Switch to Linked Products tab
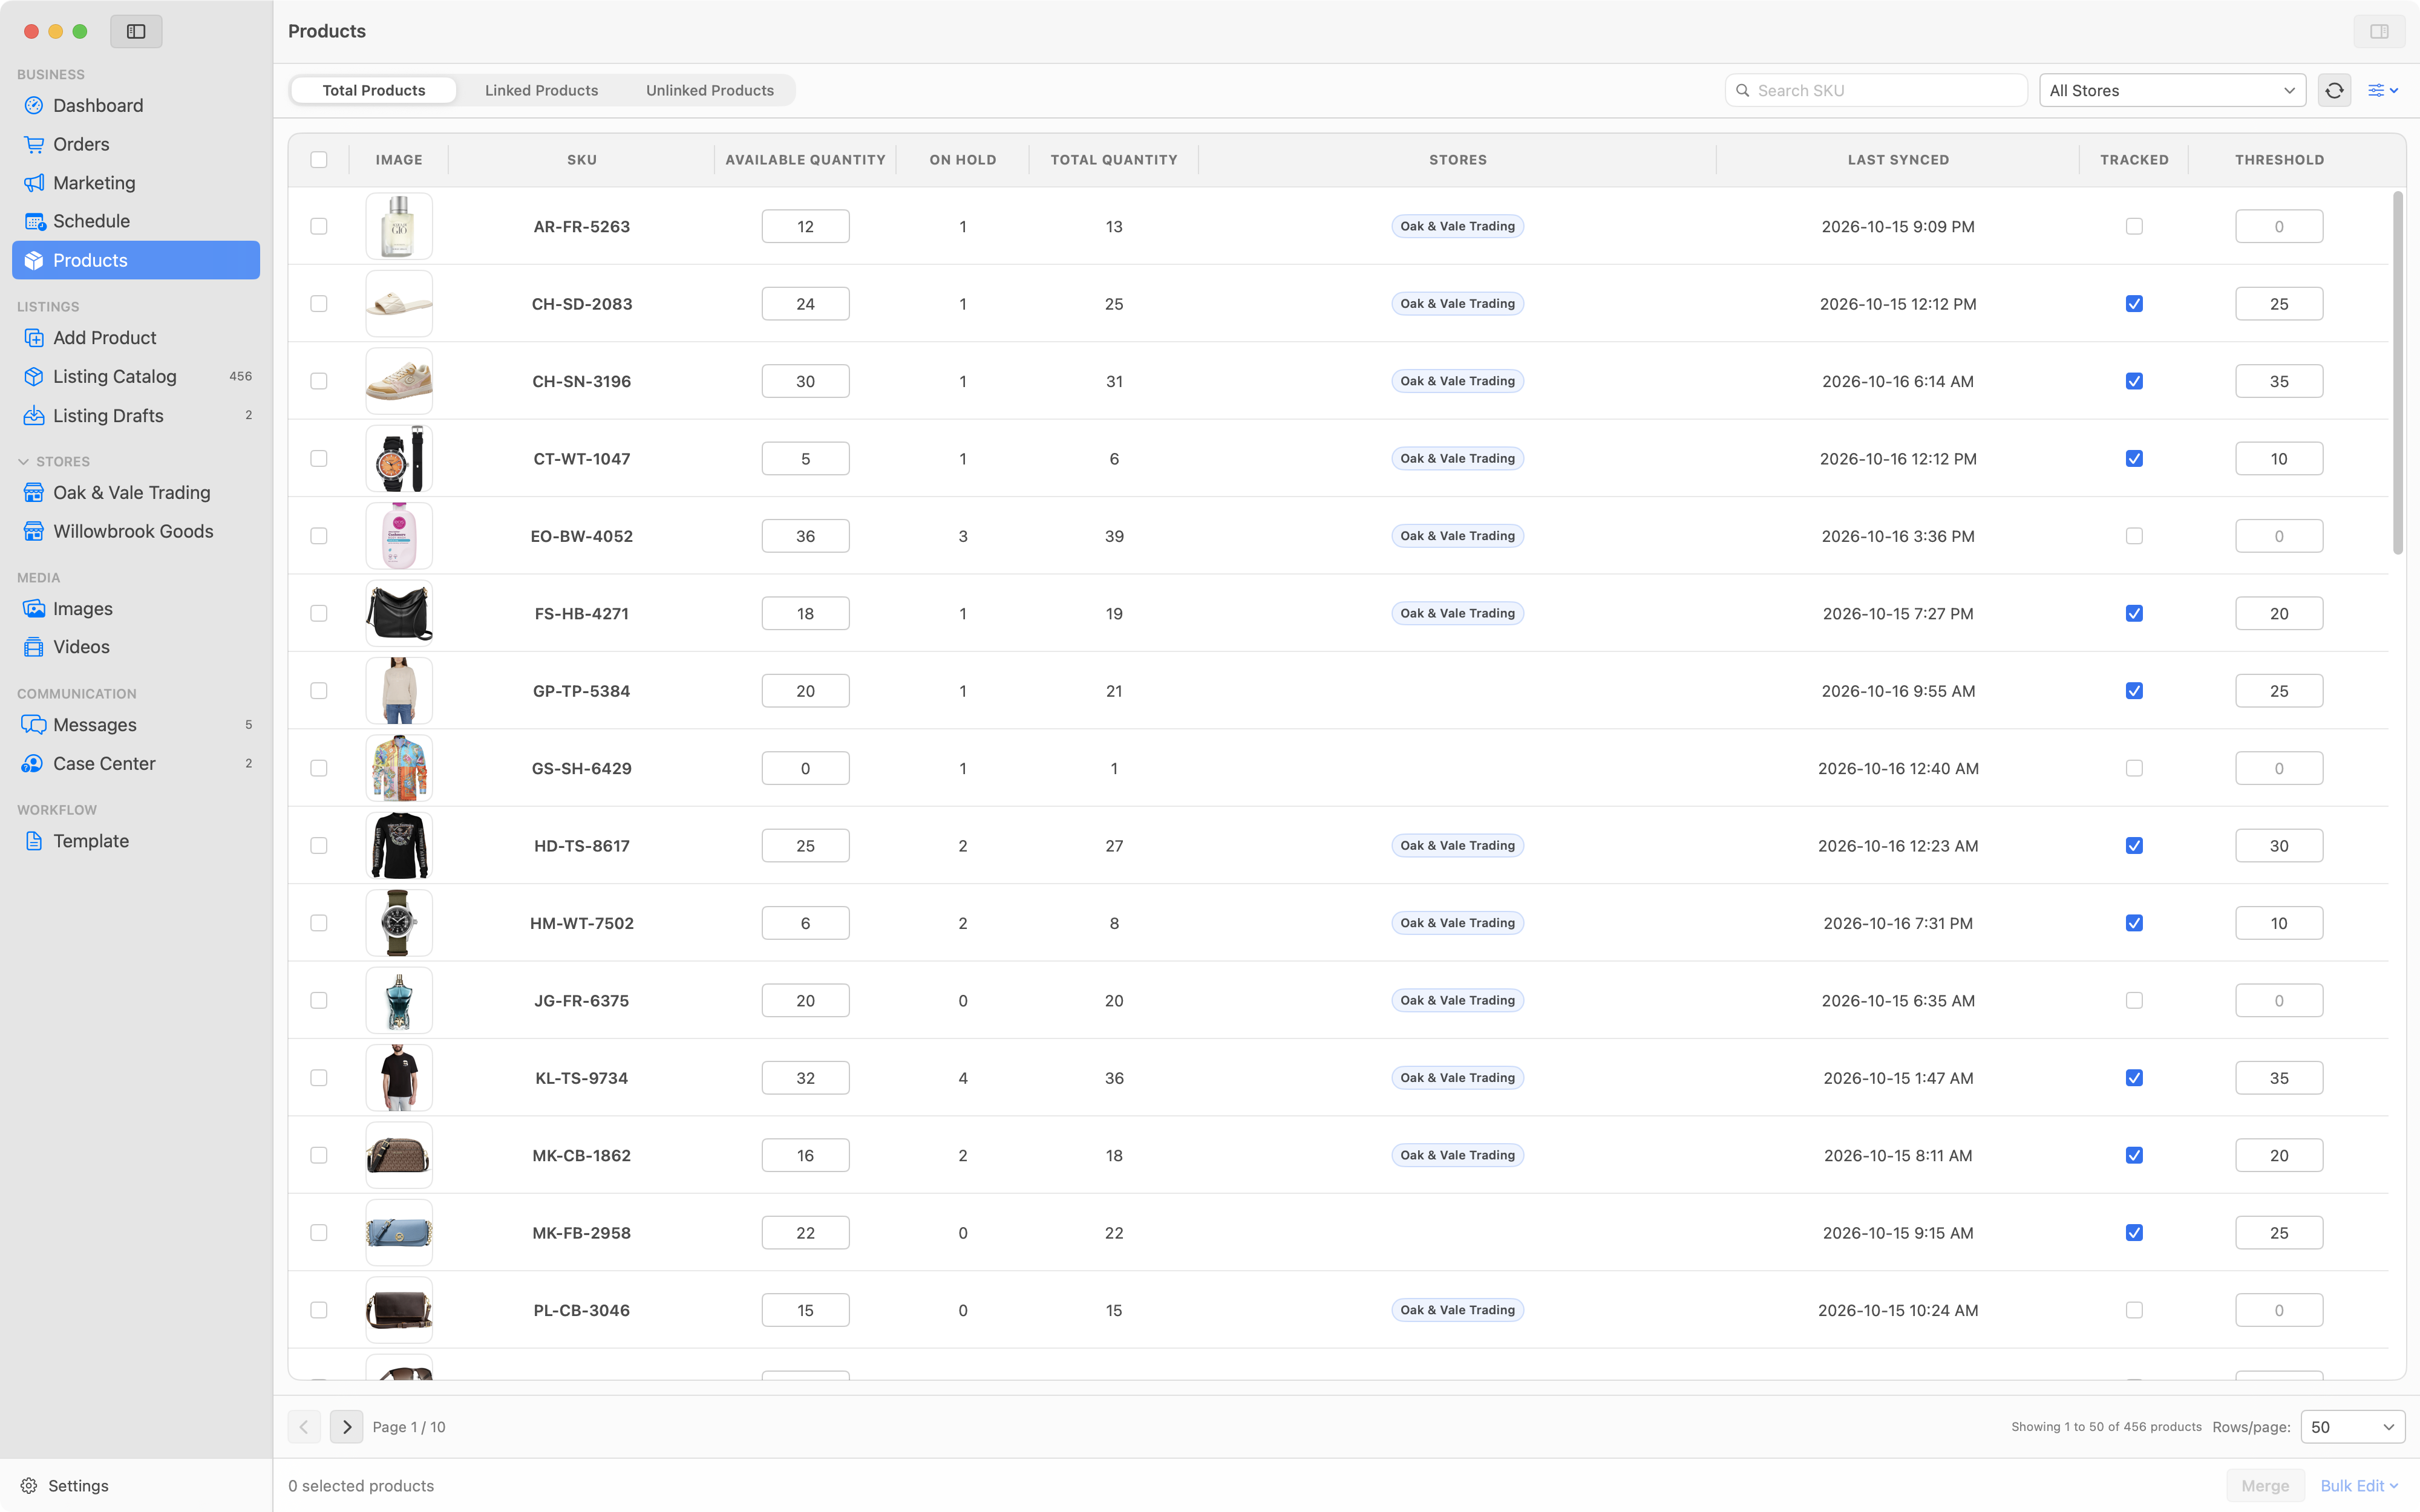Image resolution: width=2420 pixels, height=1512 pixels. (x=541, y=90)
